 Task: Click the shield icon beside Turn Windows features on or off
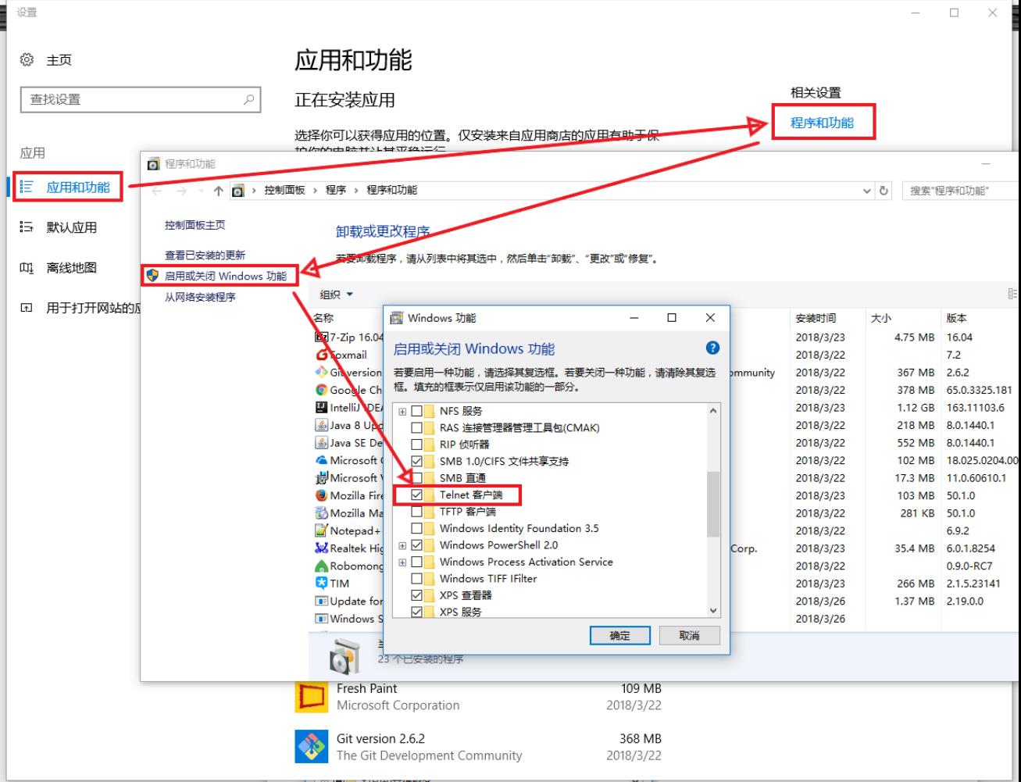(x=153, y=276)
